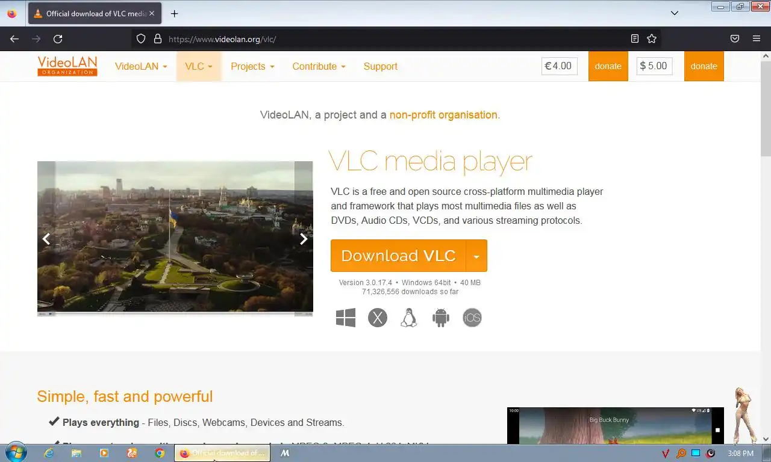The width and height of the screenshot is (771, 462).
Task: Open File Explorer from taskbar
Action: coord(76,453)
